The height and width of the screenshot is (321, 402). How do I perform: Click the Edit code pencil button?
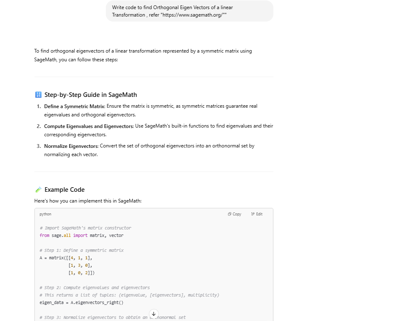[x=257, y=214]
